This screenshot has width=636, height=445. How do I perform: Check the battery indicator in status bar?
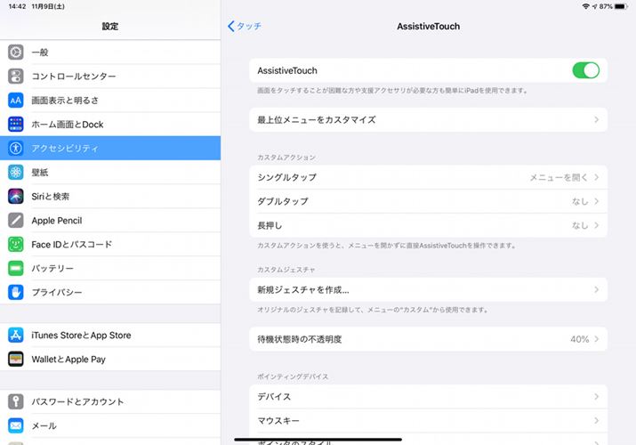pyautogui.click(x=621, y=6)
